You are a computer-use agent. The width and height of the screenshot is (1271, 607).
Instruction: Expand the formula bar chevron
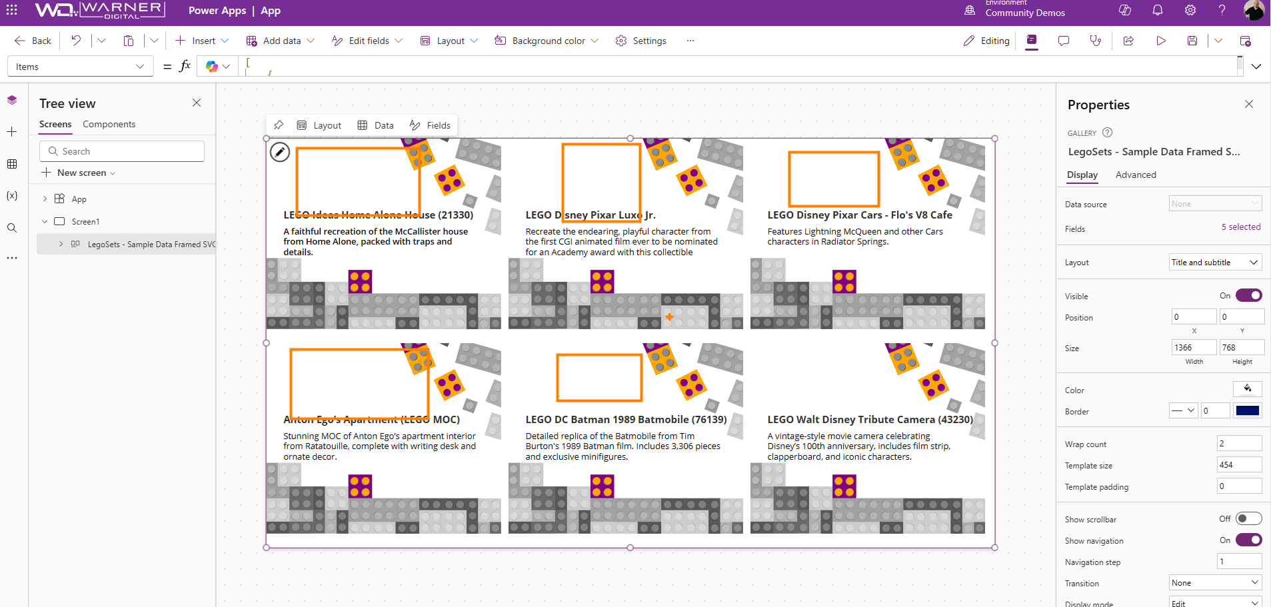click(x=1256, y=67)
